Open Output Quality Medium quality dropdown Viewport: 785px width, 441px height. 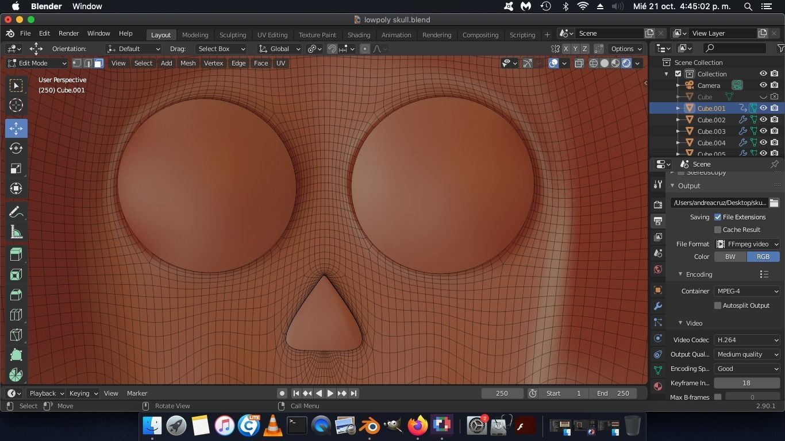[x=747, y=354]
